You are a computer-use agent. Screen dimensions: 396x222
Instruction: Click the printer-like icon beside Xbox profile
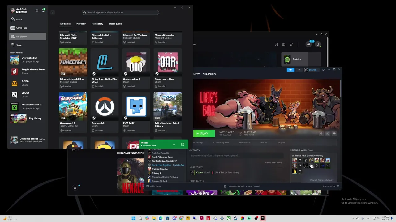37,10
